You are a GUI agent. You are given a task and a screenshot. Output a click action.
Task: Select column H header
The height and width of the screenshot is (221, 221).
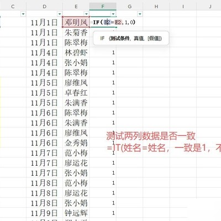156,7
